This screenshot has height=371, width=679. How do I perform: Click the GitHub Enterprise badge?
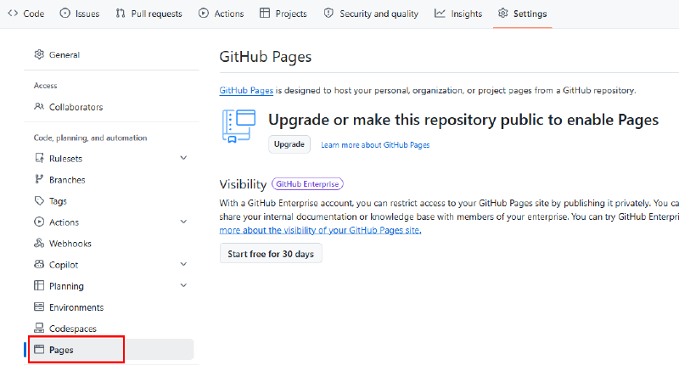coord(307,184)
